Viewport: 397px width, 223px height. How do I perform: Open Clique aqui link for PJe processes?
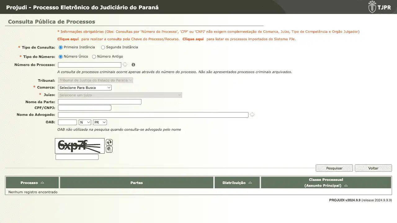193,39
